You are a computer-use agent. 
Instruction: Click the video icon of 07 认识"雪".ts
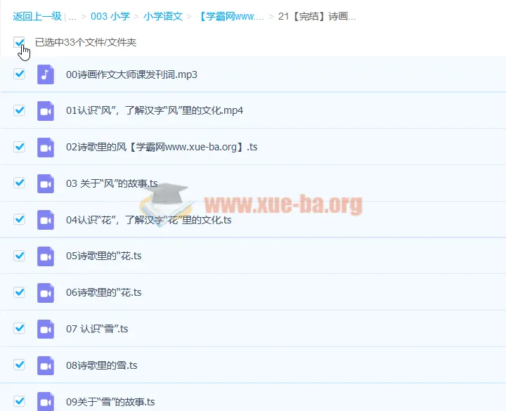pyautogui.click(x=46, y=329)
